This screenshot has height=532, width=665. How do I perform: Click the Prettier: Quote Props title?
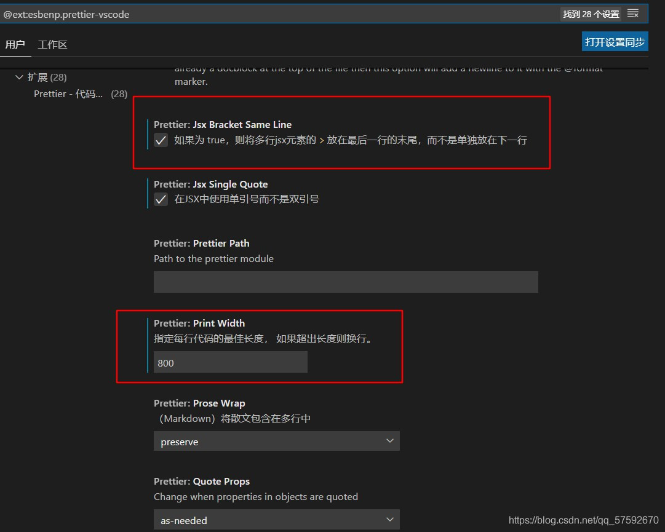[x=201, y=482]
